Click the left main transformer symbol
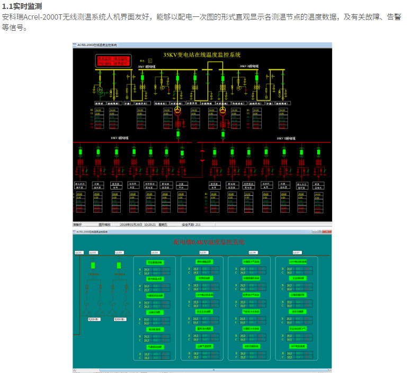Image resolution: width=418 pixels, height=373 pixels. [177, 111]
